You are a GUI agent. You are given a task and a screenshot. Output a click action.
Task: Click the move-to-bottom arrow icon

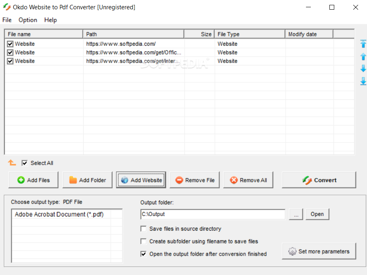(x=363, y=82)
